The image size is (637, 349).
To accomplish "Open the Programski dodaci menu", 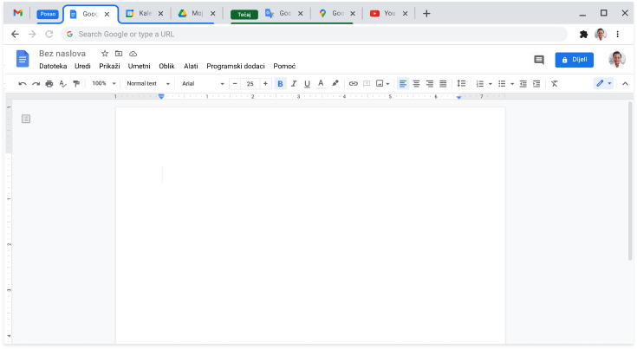I will 236,66.
